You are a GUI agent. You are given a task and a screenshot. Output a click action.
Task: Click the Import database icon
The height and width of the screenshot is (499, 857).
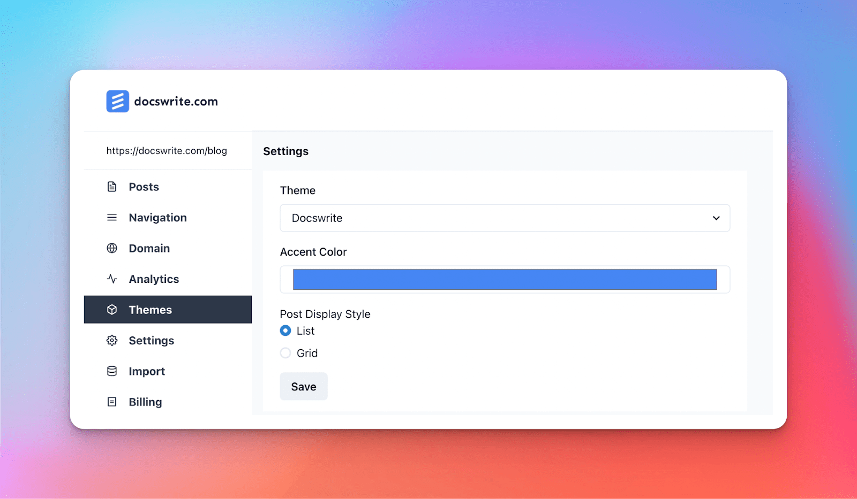(112, 371)
